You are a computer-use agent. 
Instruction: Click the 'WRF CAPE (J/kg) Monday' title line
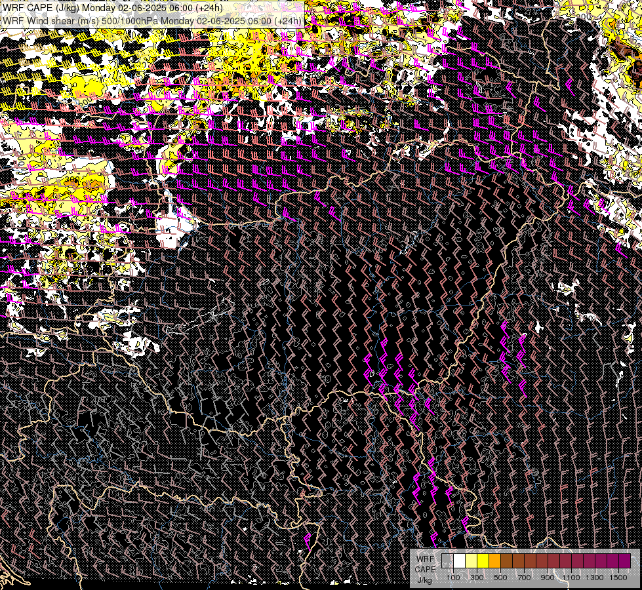tap(113, 8)
